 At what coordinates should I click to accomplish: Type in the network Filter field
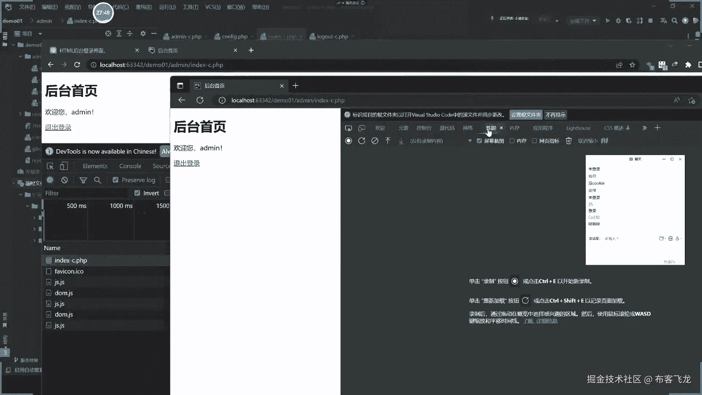click(x=84, y=193)
